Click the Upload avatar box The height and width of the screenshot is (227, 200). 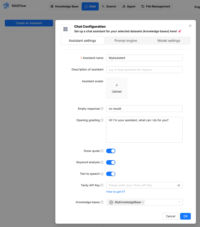117,88
